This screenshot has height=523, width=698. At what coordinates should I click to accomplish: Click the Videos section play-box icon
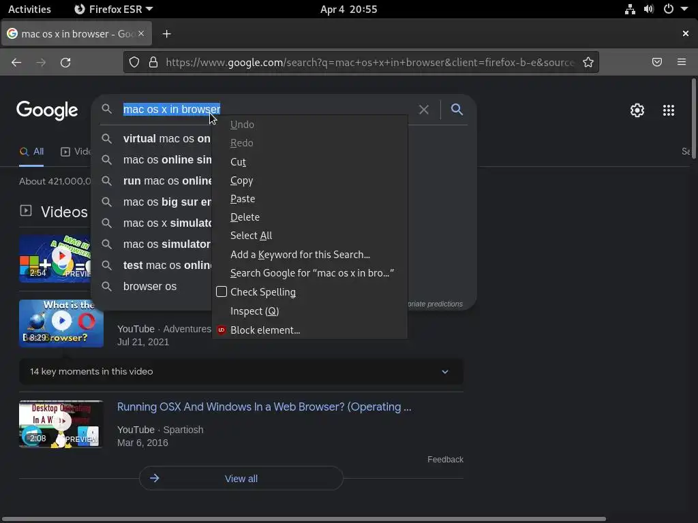point(26,210)
